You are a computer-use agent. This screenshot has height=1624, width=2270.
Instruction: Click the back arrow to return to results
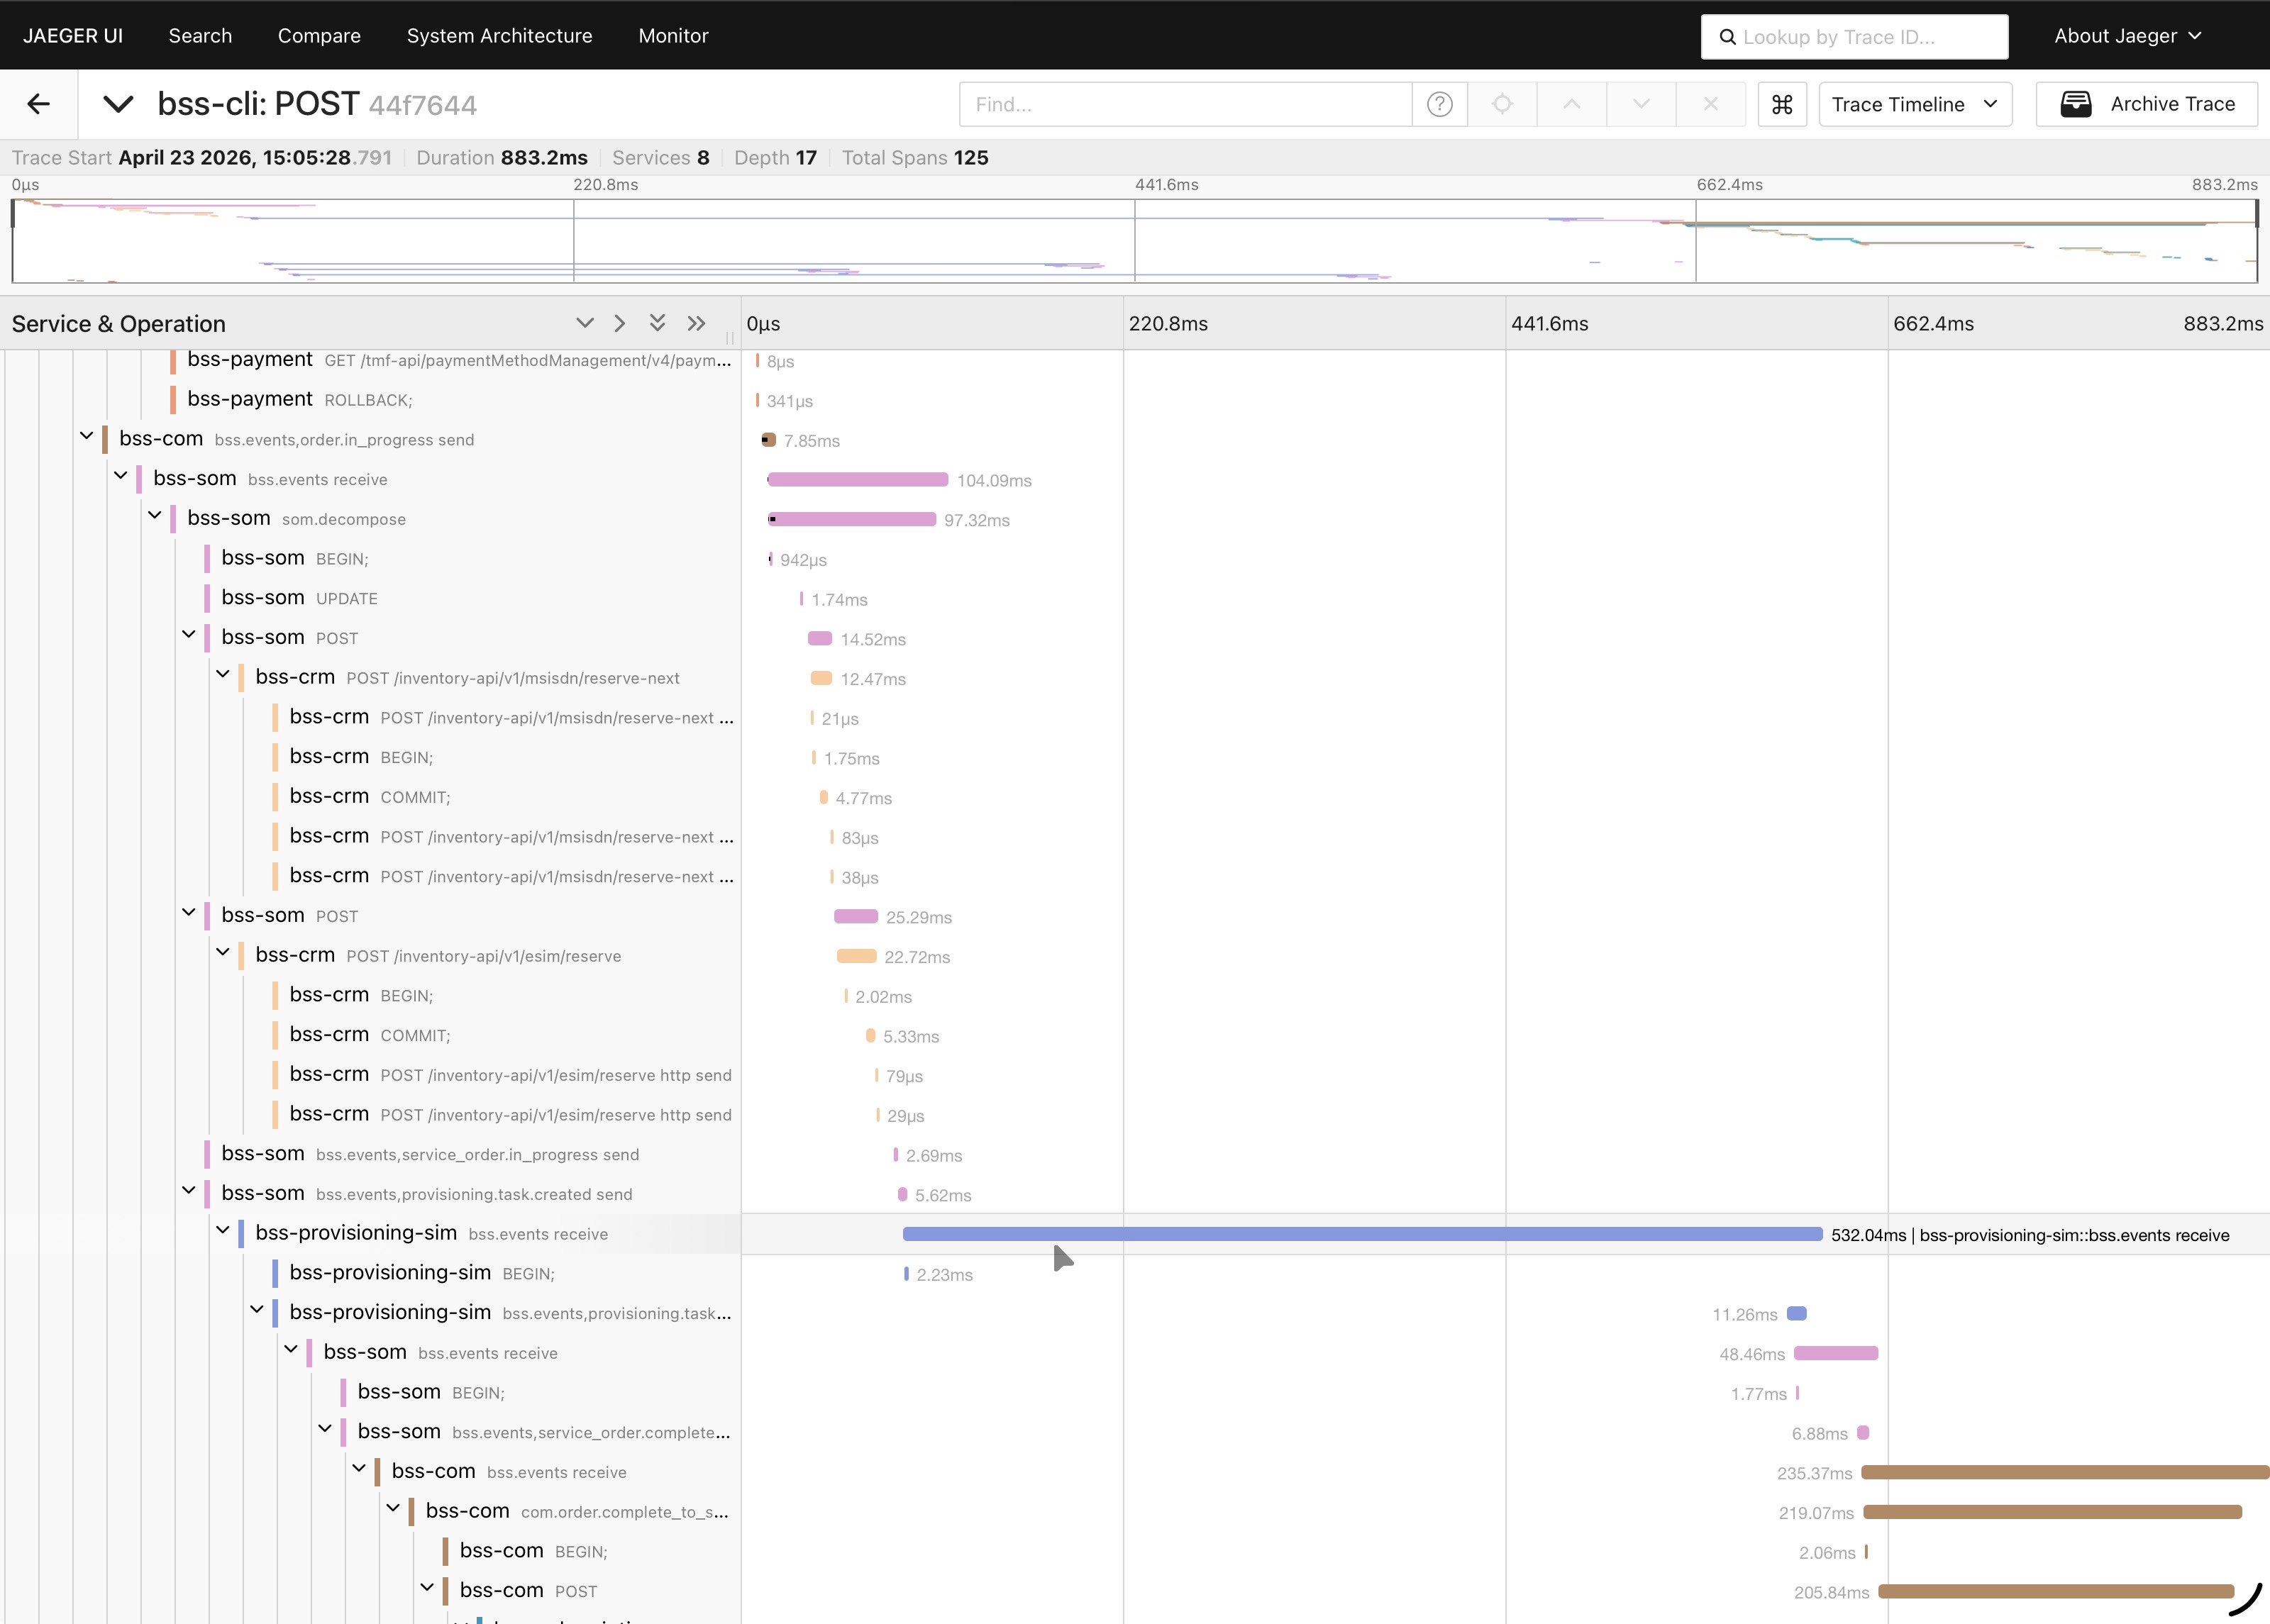(x=39, y=104)
